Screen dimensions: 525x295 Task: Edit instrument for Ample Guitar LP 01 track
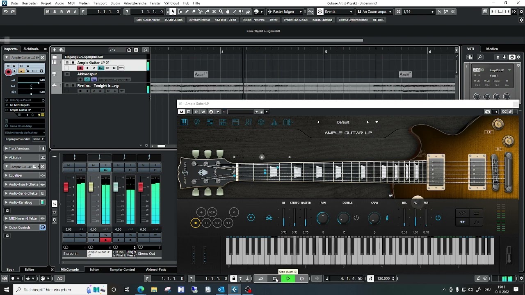coord(94,68)
